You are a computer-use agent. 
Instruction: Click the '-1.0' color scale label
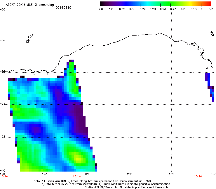[x=110, y=9]
